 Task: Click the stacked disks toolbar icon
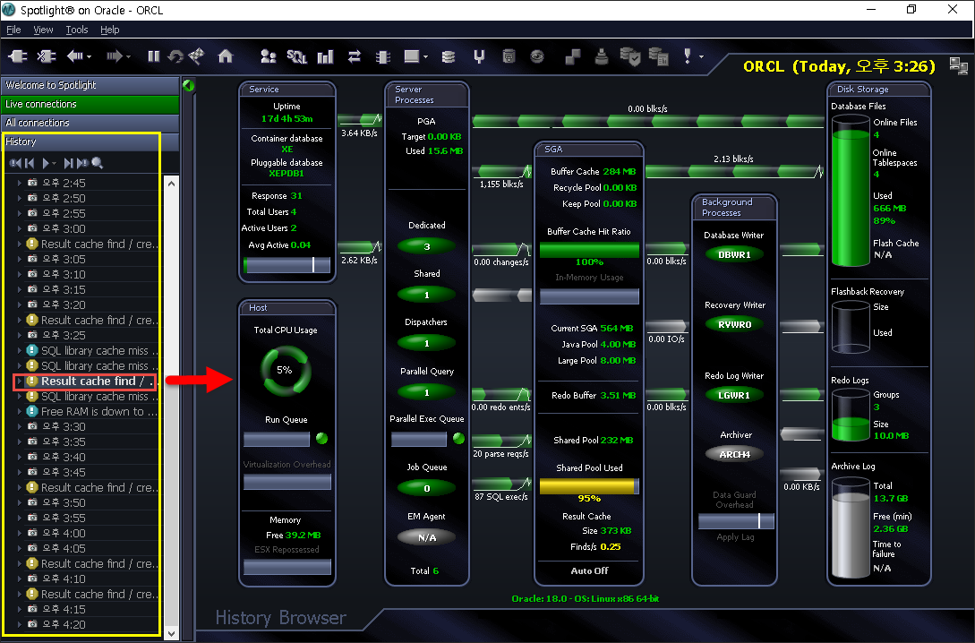(448, 57)
